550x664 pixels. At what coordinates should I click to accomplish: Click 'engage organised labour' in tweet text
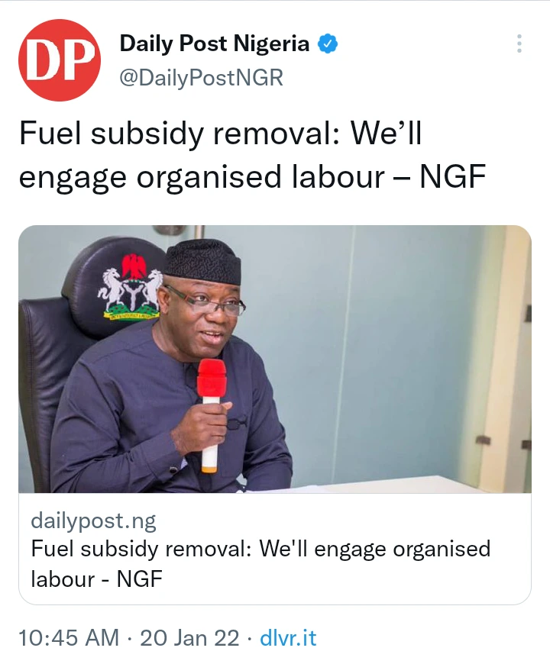pos(202,178)
